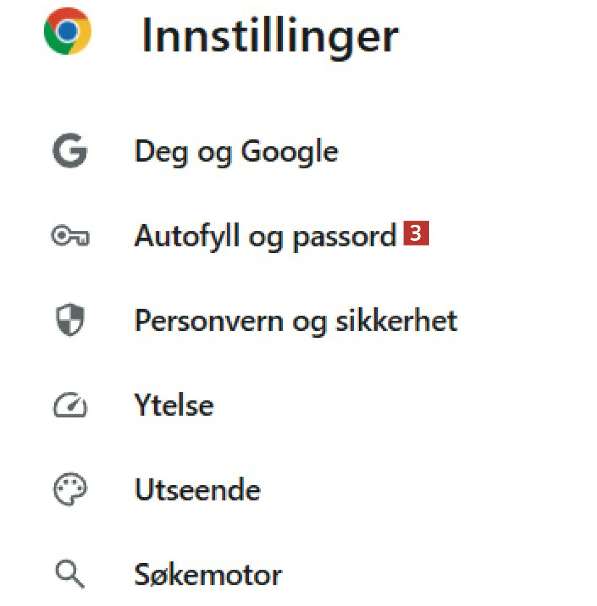The image size is (597, 606).
Task: Click the word "passord" in the menu
Action: click(344, 237)
